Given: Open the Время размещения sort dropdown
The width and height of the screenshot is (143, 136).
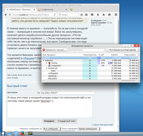Looking at the screenshot, I should pyautogui.click(x=89, y=129).
